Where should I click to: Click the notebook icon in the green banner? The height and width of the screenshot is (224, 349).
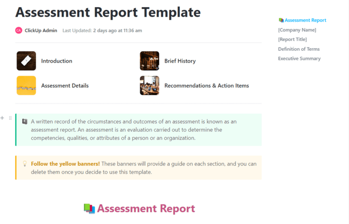25,122
